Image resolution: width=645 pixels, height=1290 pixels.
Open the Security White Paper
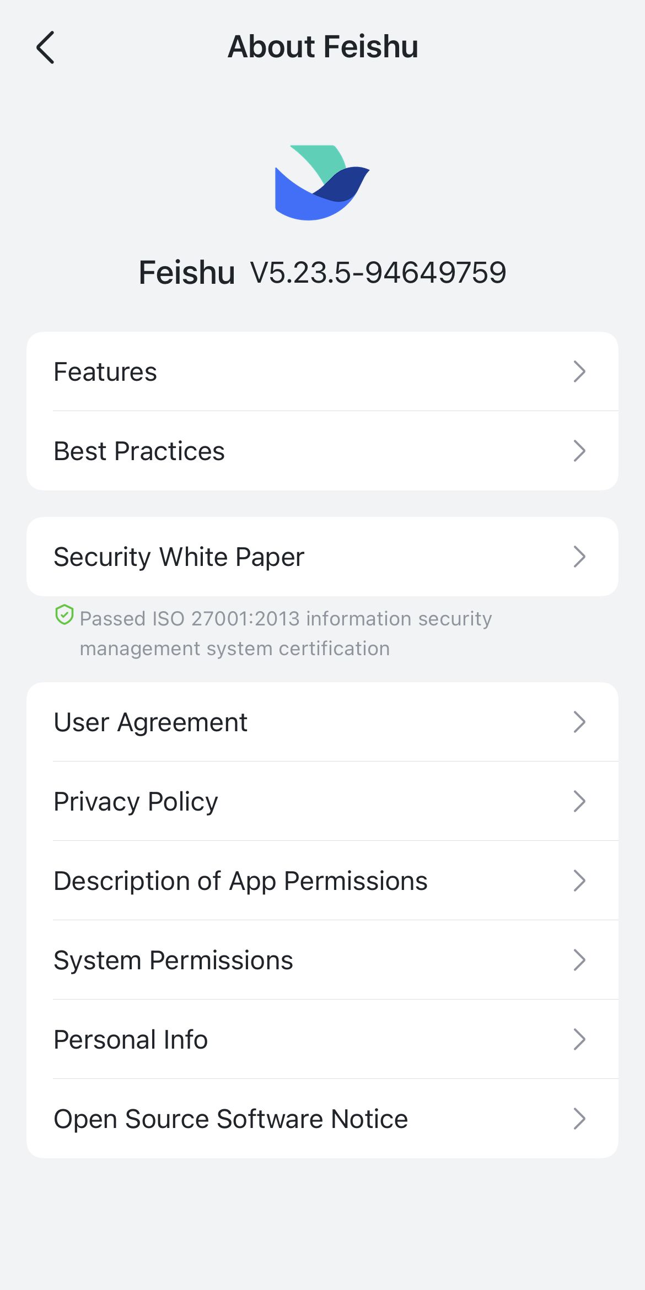(179, 557)
